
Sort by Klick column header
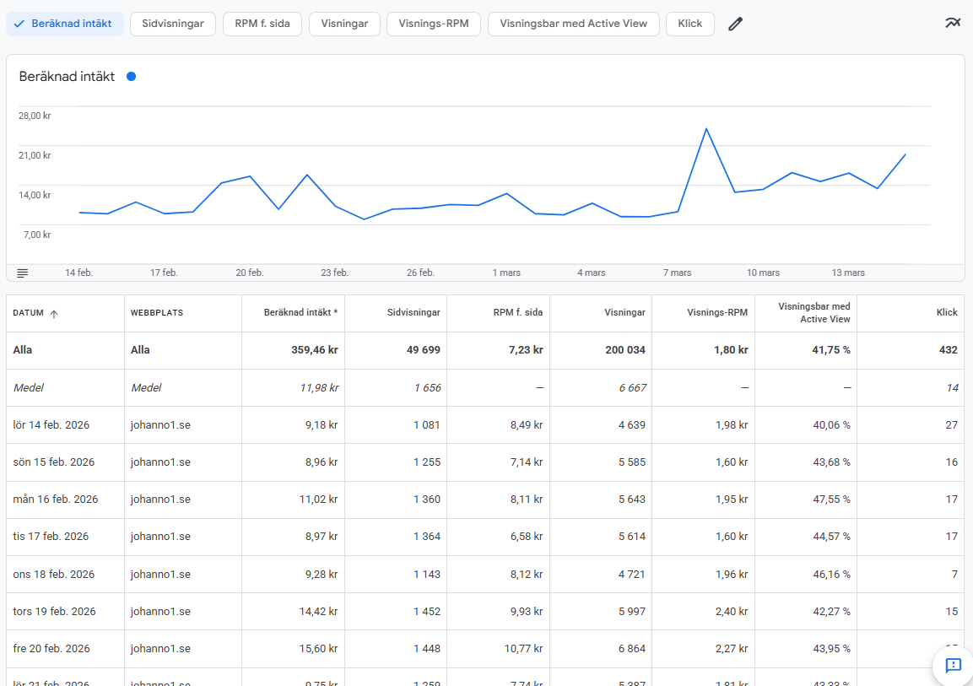click(946, 313)
